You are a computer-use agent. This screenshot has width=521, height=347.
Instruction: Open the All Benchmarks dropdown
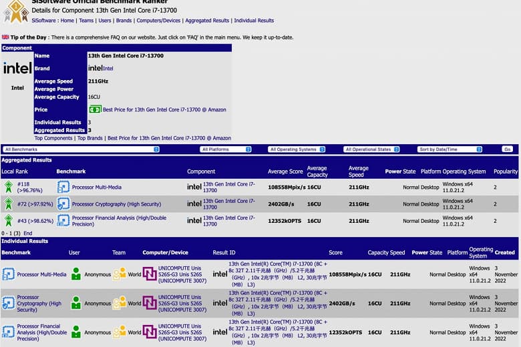[x=81, y=149]
